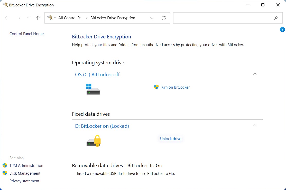The image size is (286, 190).
Task: Click the search magnifier icon
Action: [276, 18]
